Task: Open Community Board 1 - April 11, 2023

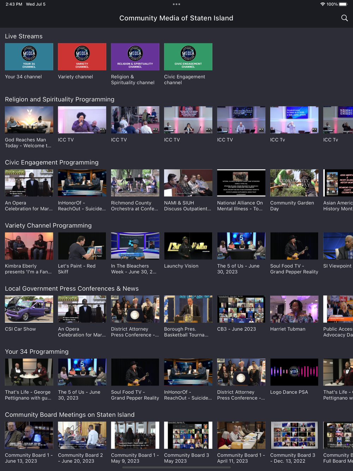Action: pyautogui.click(x=241, y=435)
